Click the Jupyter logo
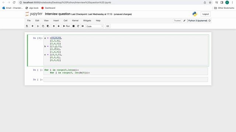 click(x=34, y=14)
